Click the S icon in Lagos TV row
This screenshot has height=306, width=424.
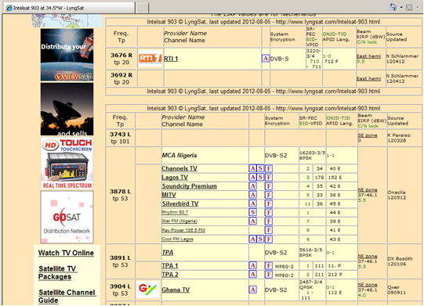point(260,177)
